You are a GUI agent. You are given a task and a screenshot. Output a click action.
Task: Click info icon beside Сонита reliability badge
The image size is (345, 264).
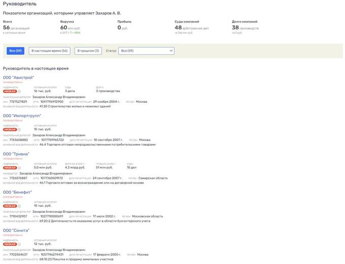click(x=19, y=244)
